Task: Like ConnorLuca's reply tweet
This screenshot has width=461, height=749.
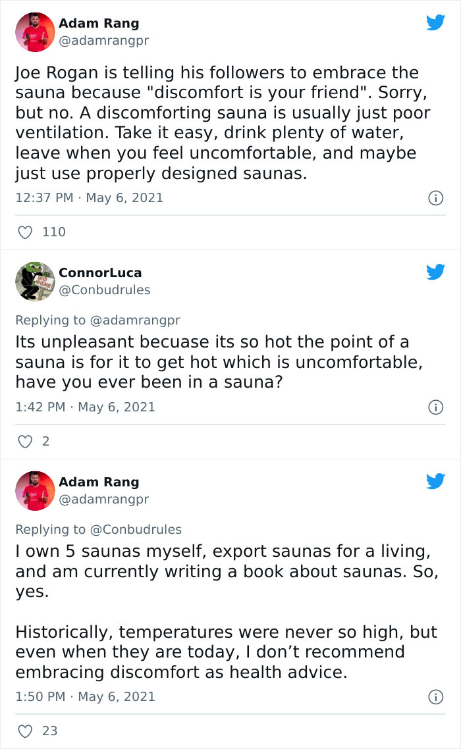Action: pos(25,441)
